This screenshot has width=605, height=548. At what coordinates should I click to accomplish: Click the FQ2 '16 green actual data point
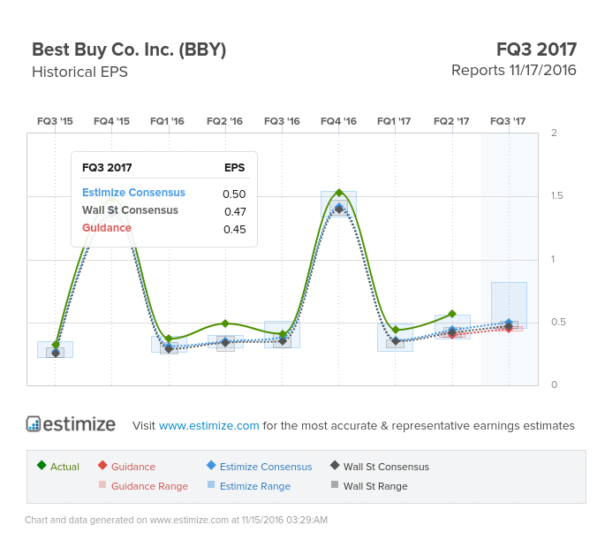tap(225, 323)
